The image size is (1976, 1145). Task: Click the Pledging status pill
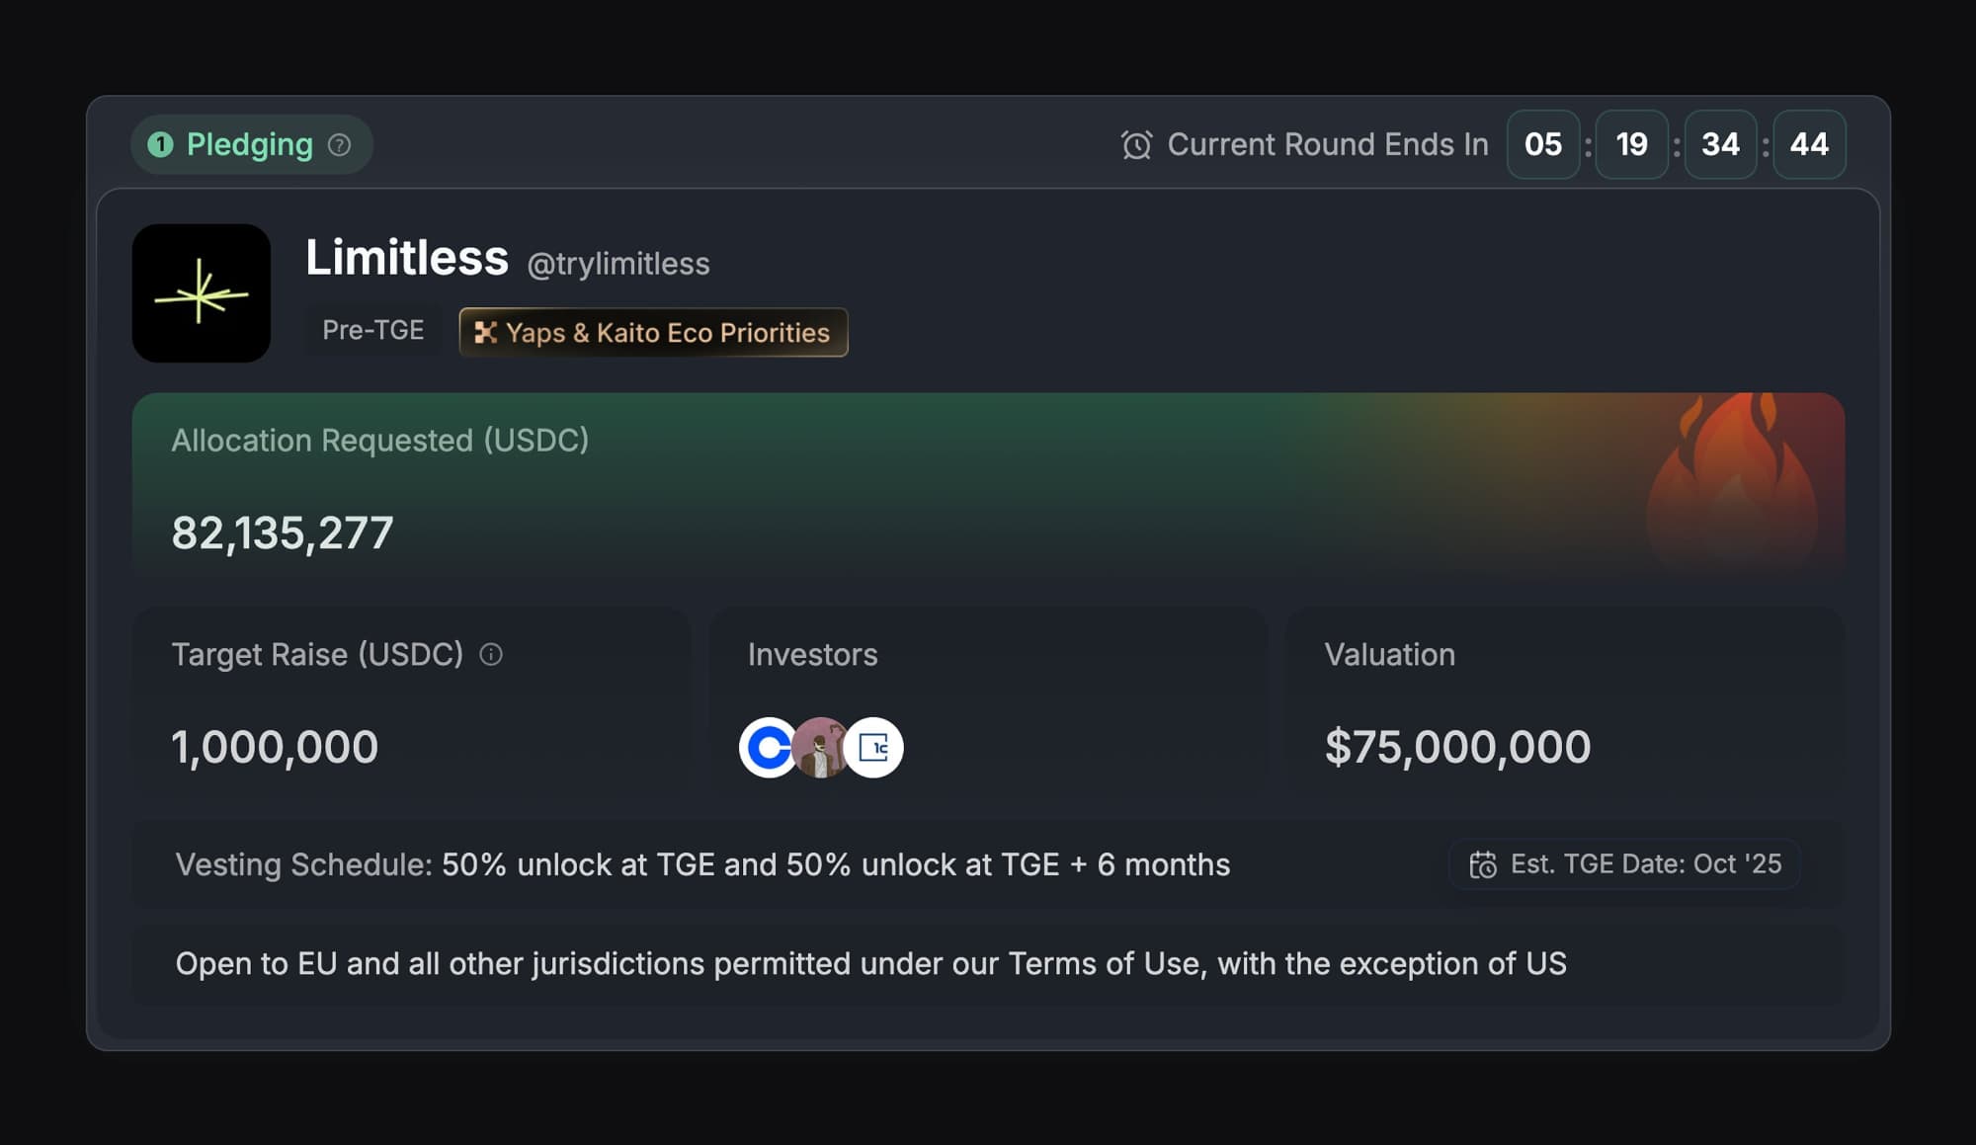coord(250,145)
